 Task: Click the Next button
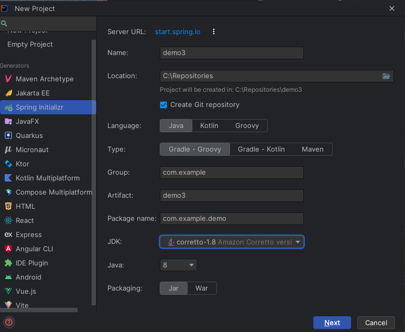(x=332, y=323)
